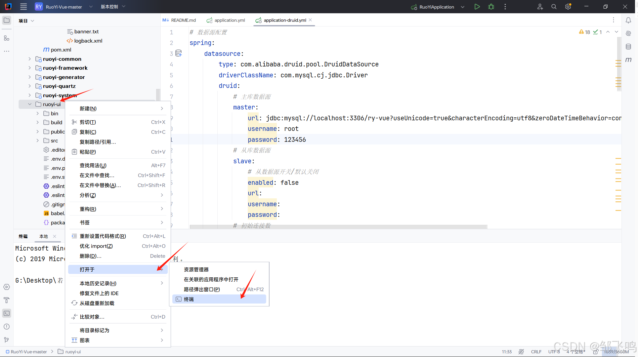Choose 在文件中查找 from context menu
This screenshot has width=638, height=357.
point(118,175)
